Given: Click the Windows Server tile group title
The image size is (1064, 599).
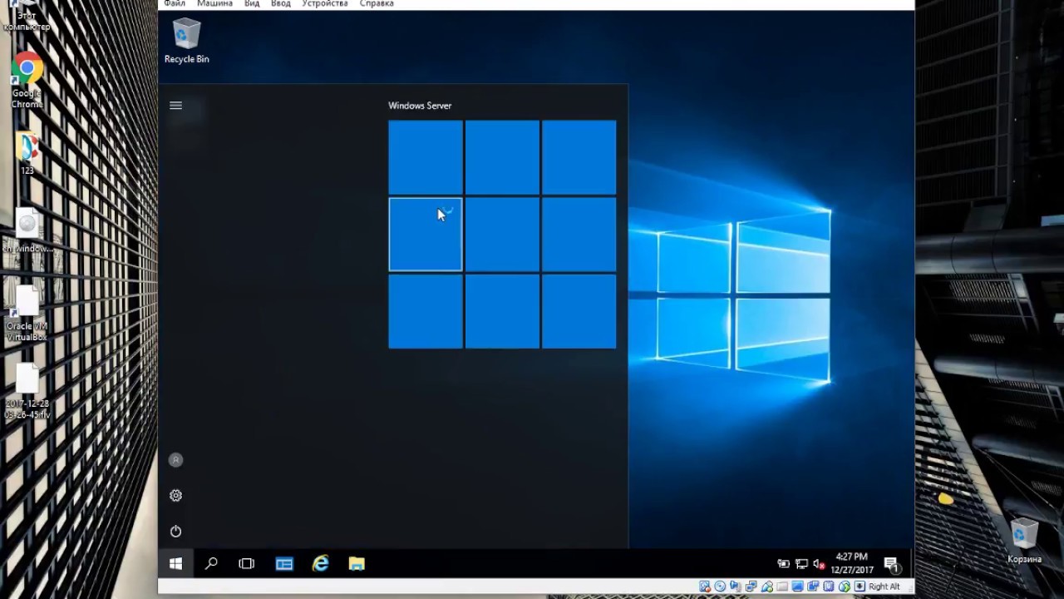Looking at the screenshot, I should click(x=420, y=106).
